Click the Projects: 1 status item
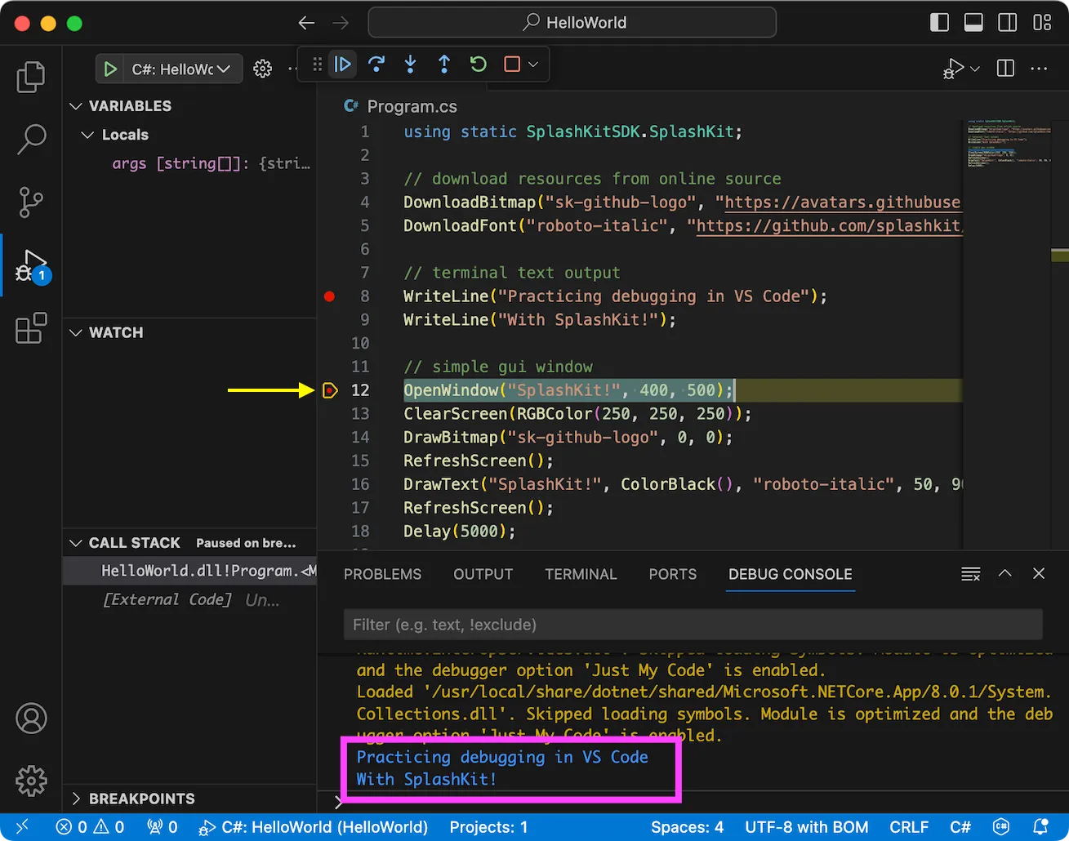The height and width of the screenshot is (841, 1069). pos(489,827)
